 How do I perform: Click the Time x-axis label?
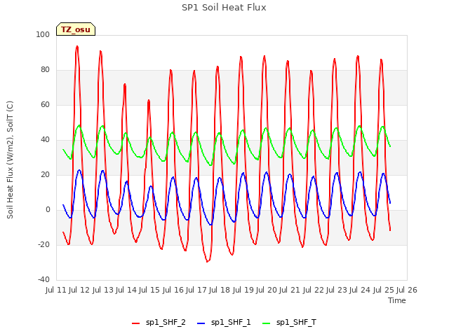(x=397, y=300)
